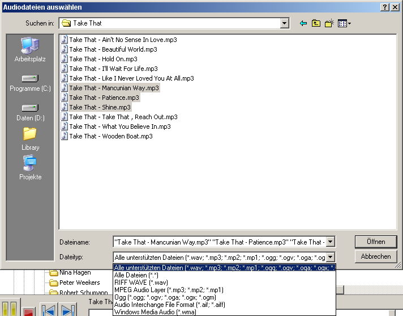Image resolution: width=403 pixels, height=316 pixels.
Task: Skip to previous track in background player
Action: (49, 310)
